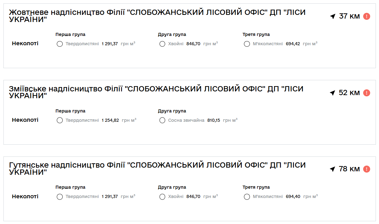Screen dimensions: 379x224
Task: Choose the Сосна звичайна radio option
Action: [162, 121]
